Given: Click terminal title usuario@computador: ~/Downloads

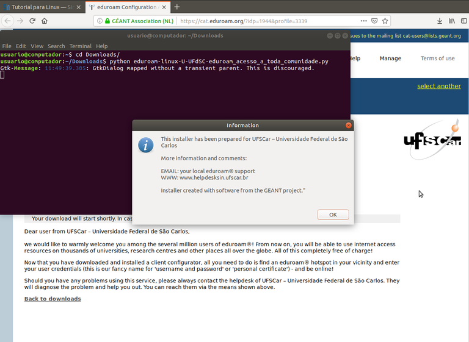Looking at the screenshot, I should pyautogui.click(x=175, y=35).
